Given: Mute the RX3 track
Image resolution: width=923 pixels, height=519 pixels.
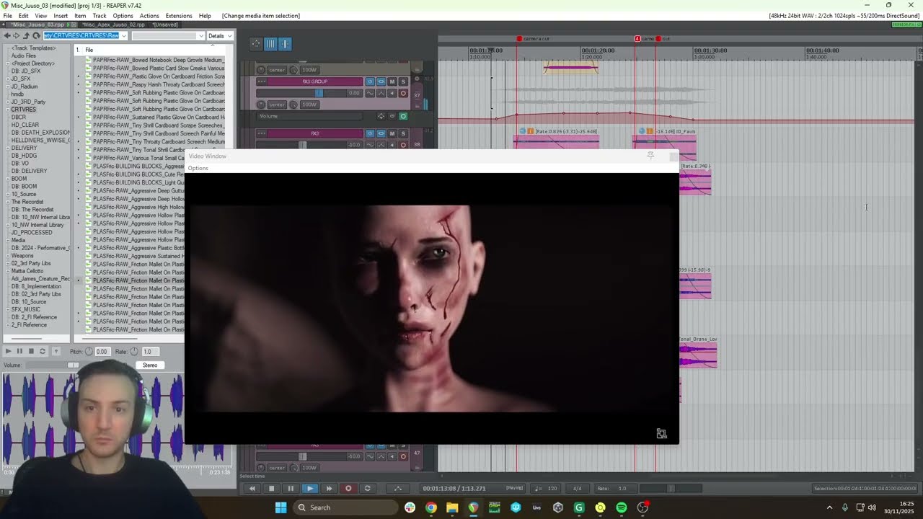Looking at the screenshot, I should pos(392,133).
